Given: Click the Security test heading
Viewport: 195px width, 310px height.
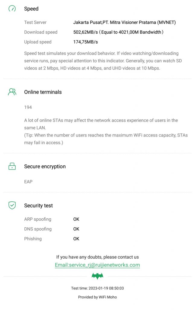Looking at the screenshot, I should (x=38, y=206).
